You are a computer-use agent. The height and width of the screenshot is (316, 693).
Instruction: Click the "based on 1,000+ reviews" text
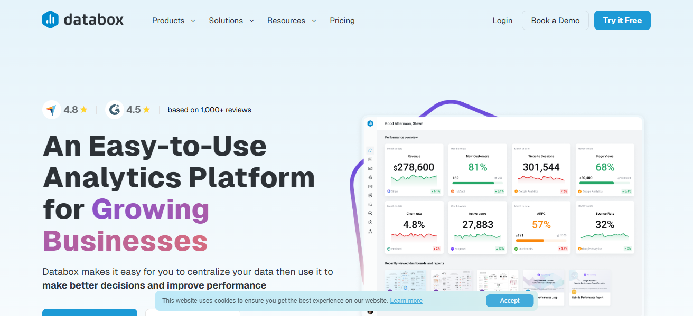point(209,110)
